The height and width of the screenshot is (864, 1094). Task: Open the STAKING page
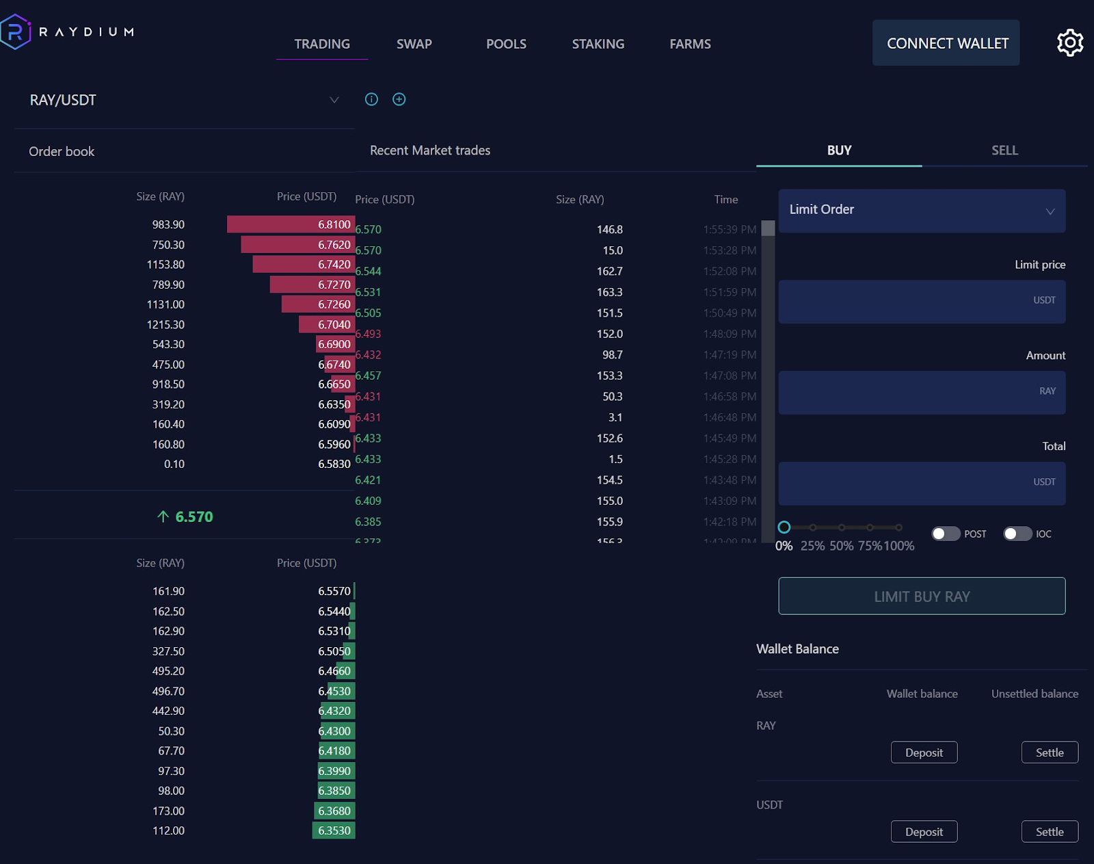598,44
